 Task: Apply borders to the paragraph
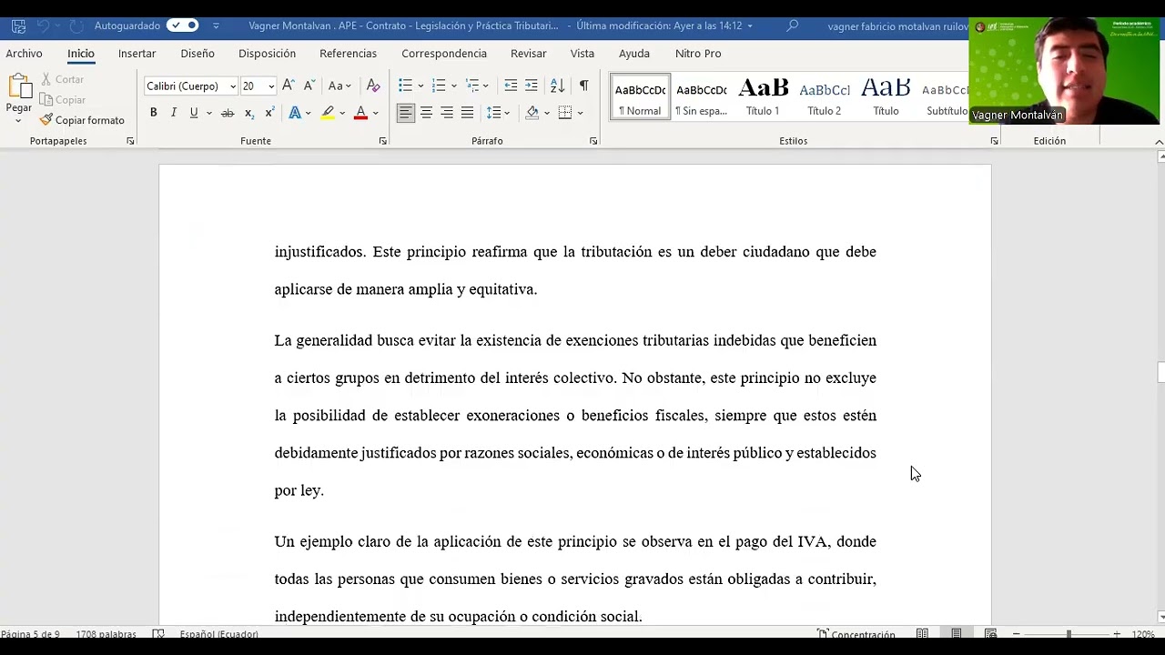(x=565, y=113)
